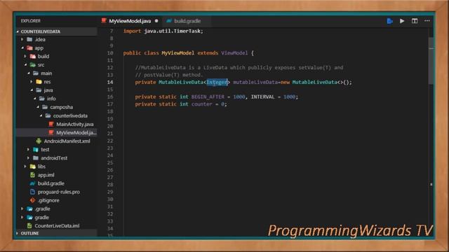Click line number 16 in the gutter
Image resolution: width=449 pixels, height=252 pixels.
tap(110, 97)
